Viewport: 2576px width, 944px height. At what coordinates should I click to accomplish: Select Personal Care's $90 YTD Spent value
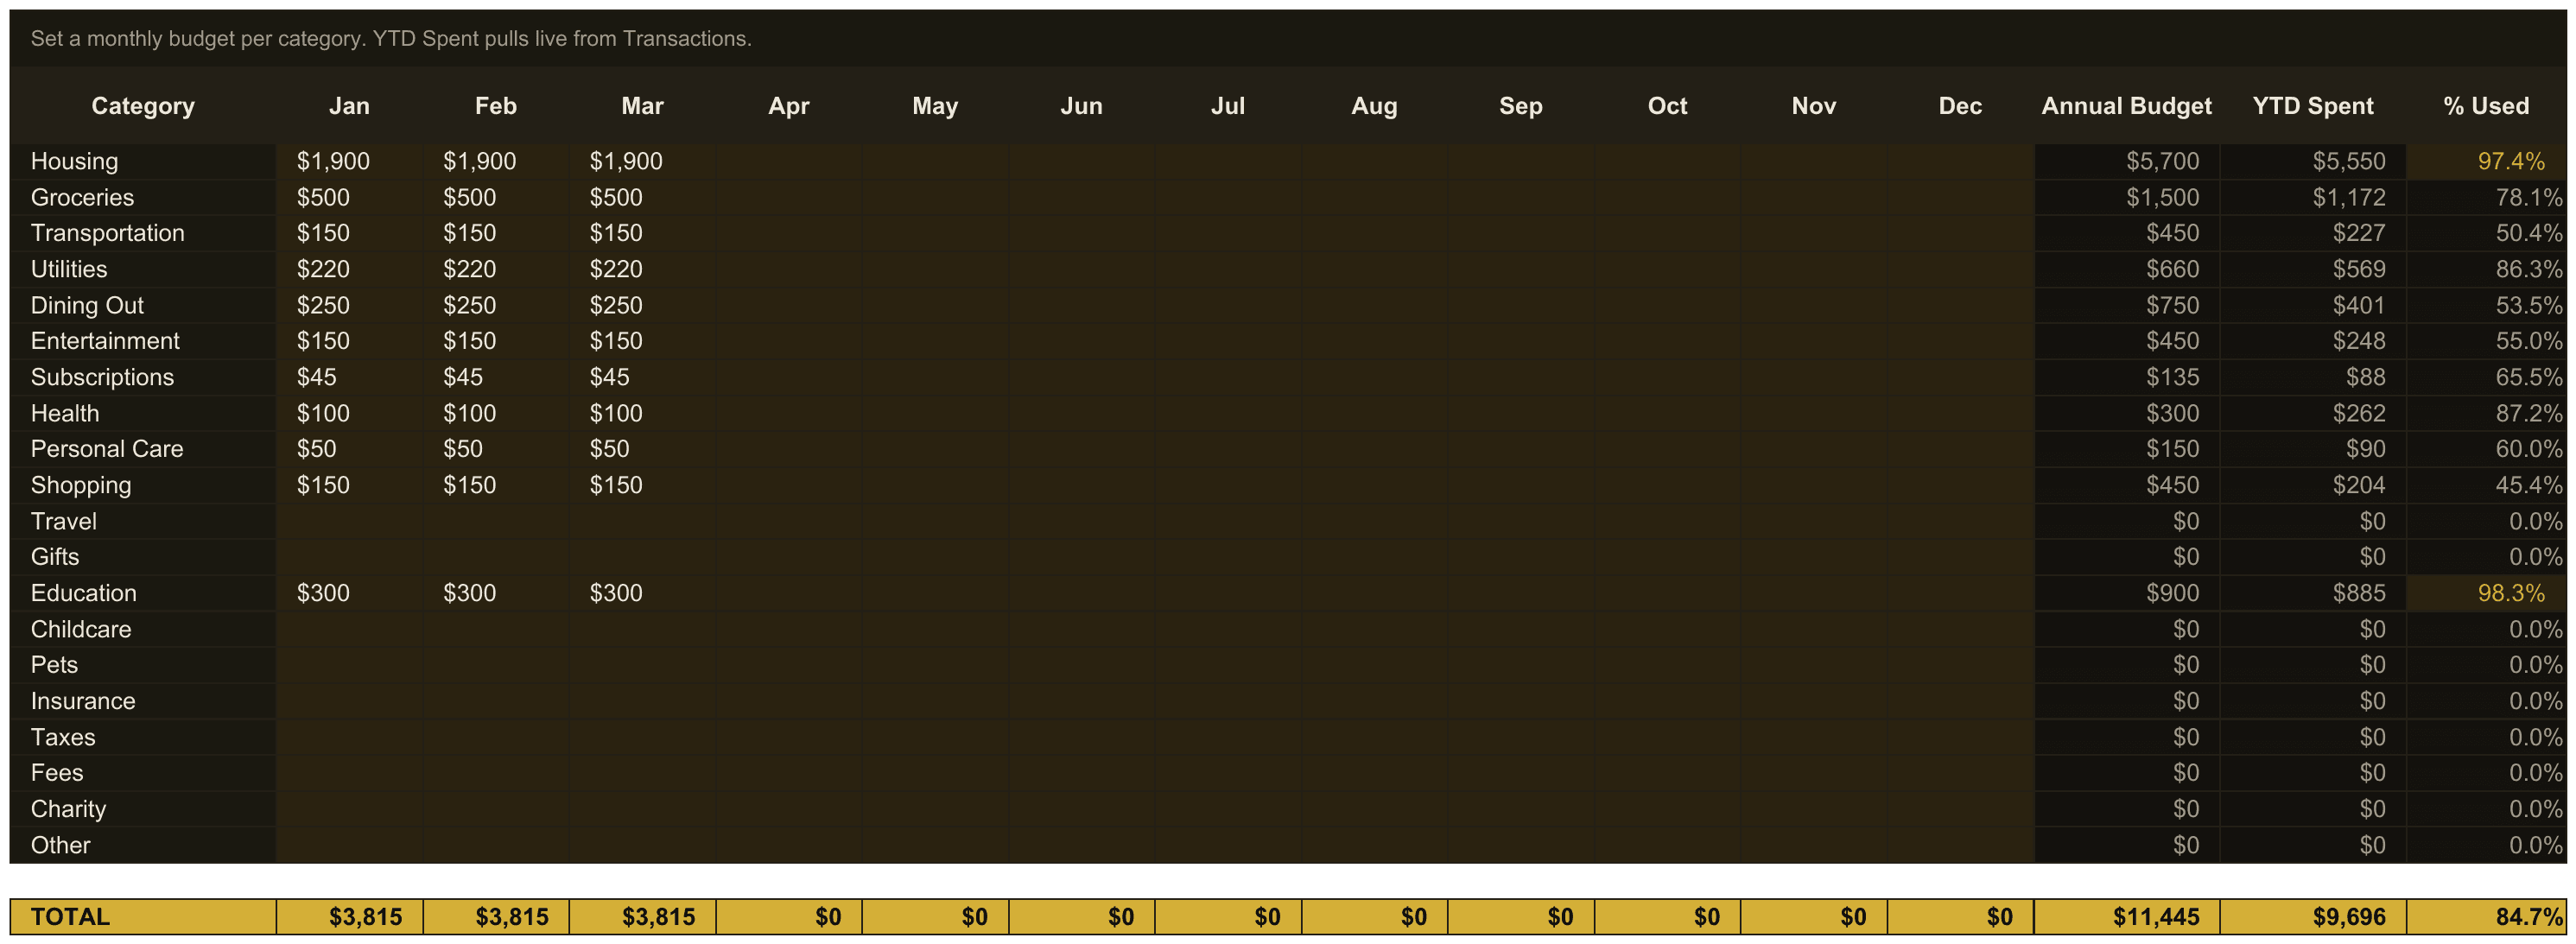pos(2365,449)
